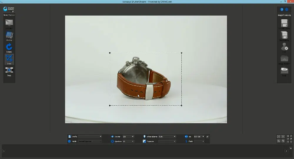Open the blue help question mark
Image resolution: width=294 pixels, height=159 pixels.
282,9
